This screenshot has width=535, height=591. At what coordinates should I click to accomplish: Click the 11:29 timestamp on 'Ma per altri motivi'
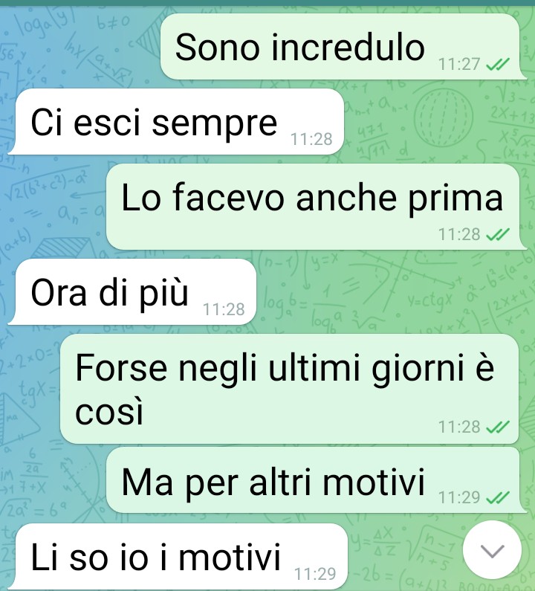(x=459, y=497)
